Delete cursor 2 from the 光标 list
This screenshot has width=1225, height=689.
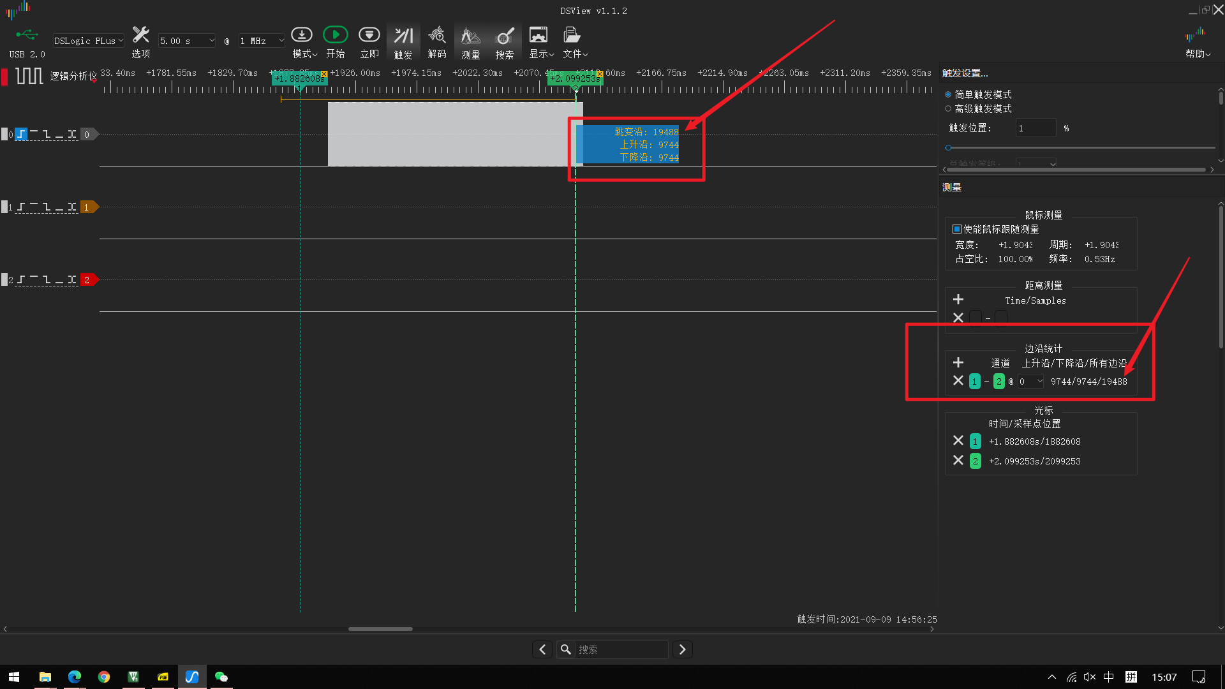coord(958,460)
